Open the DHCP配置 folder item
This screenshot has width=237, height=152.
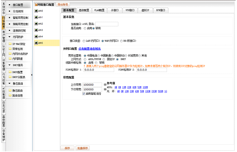tap(10, 72)
